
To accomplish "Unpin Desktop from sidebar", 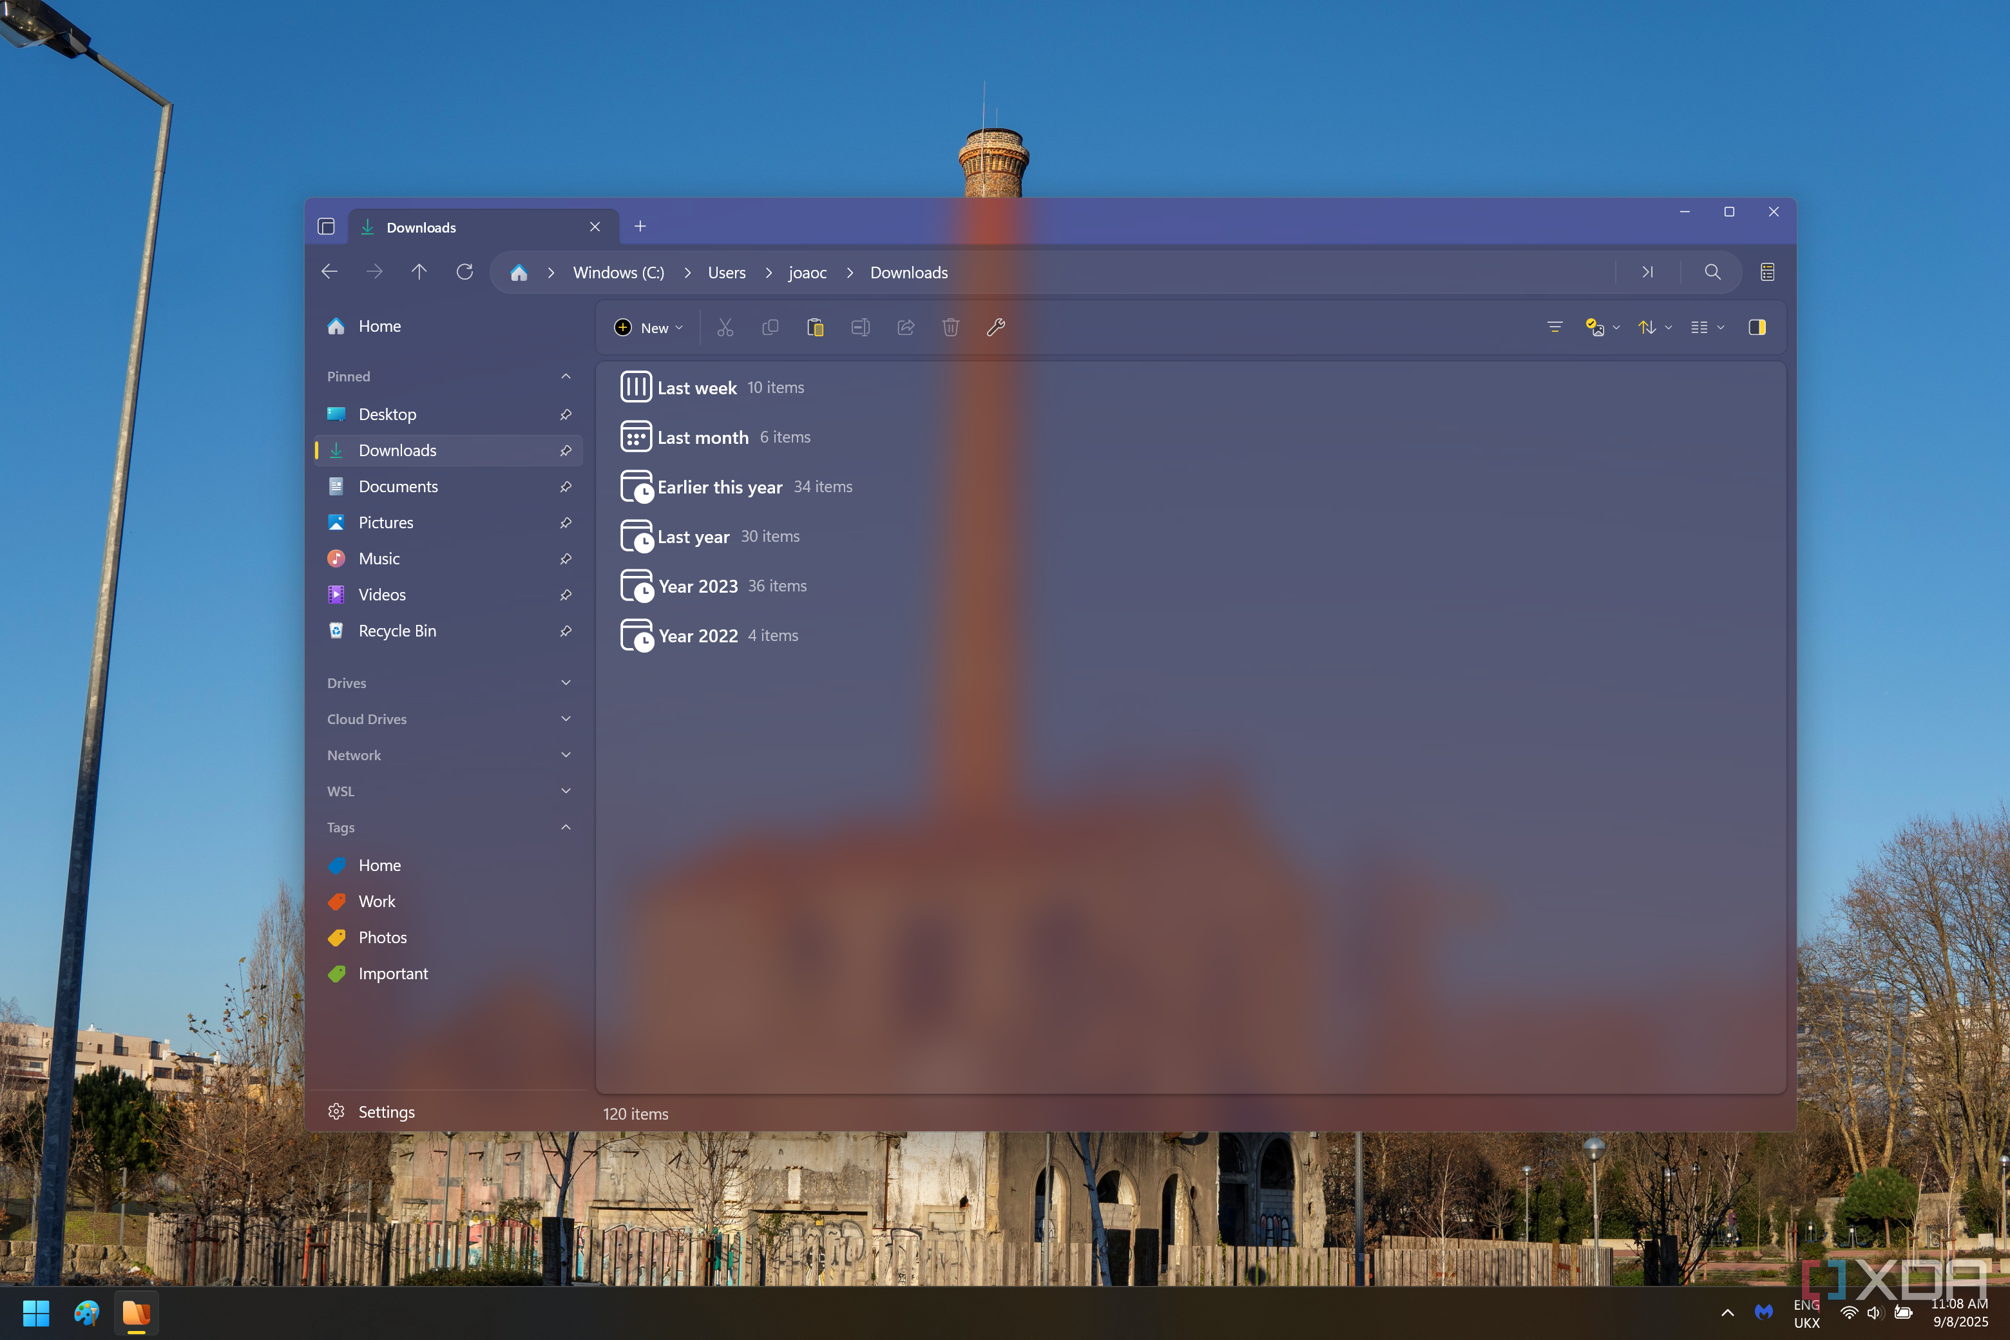I will [566, 414].
